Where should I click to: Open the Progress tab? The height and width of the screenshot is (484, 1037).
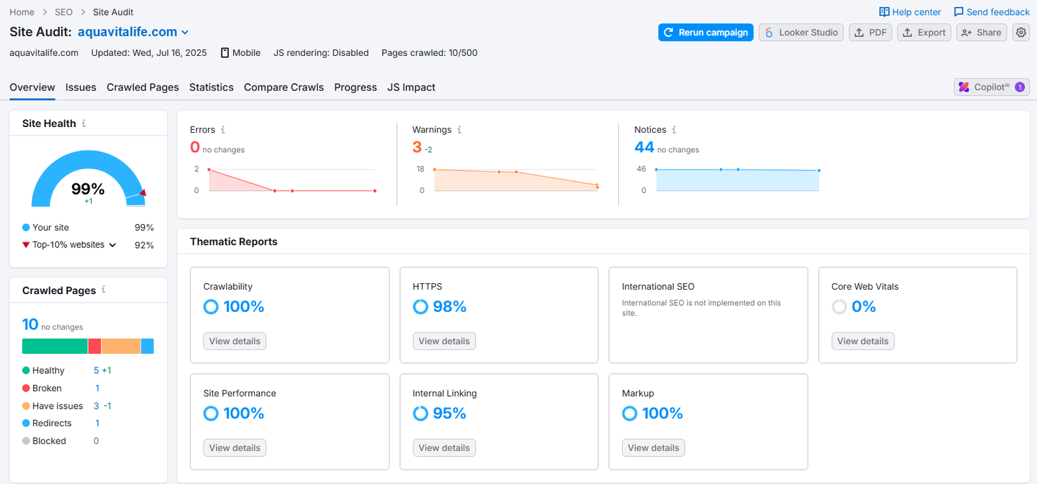(x=355, y=87)
